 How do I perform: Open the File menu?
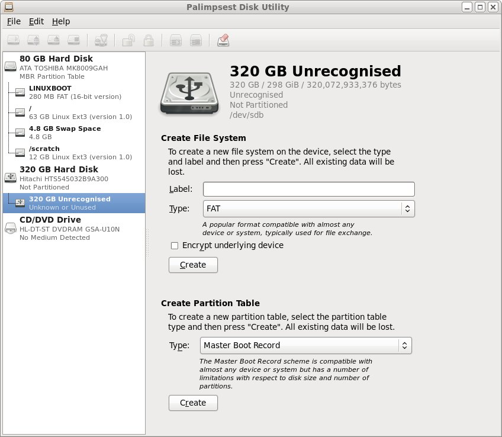point(14,21)
